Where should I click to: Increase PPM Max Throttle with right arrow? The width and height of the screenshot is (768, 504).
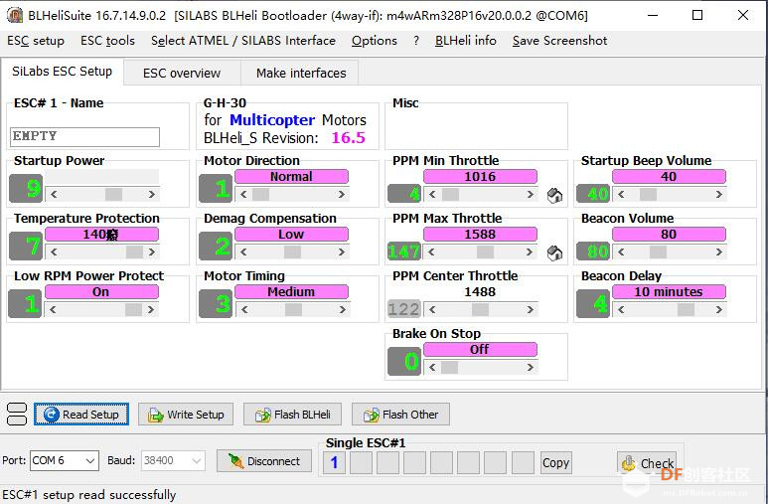tap(530, 252)
